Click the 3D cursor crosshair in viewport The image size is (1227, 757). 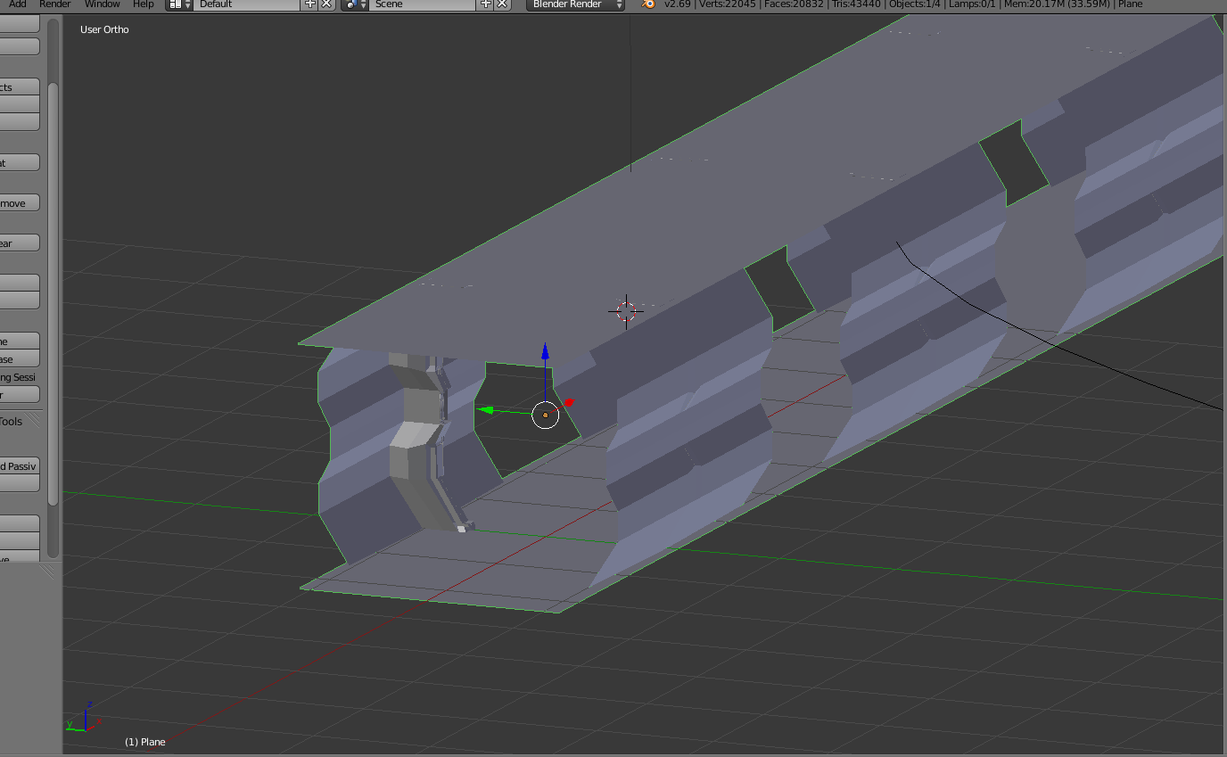[x=626, y=311]
